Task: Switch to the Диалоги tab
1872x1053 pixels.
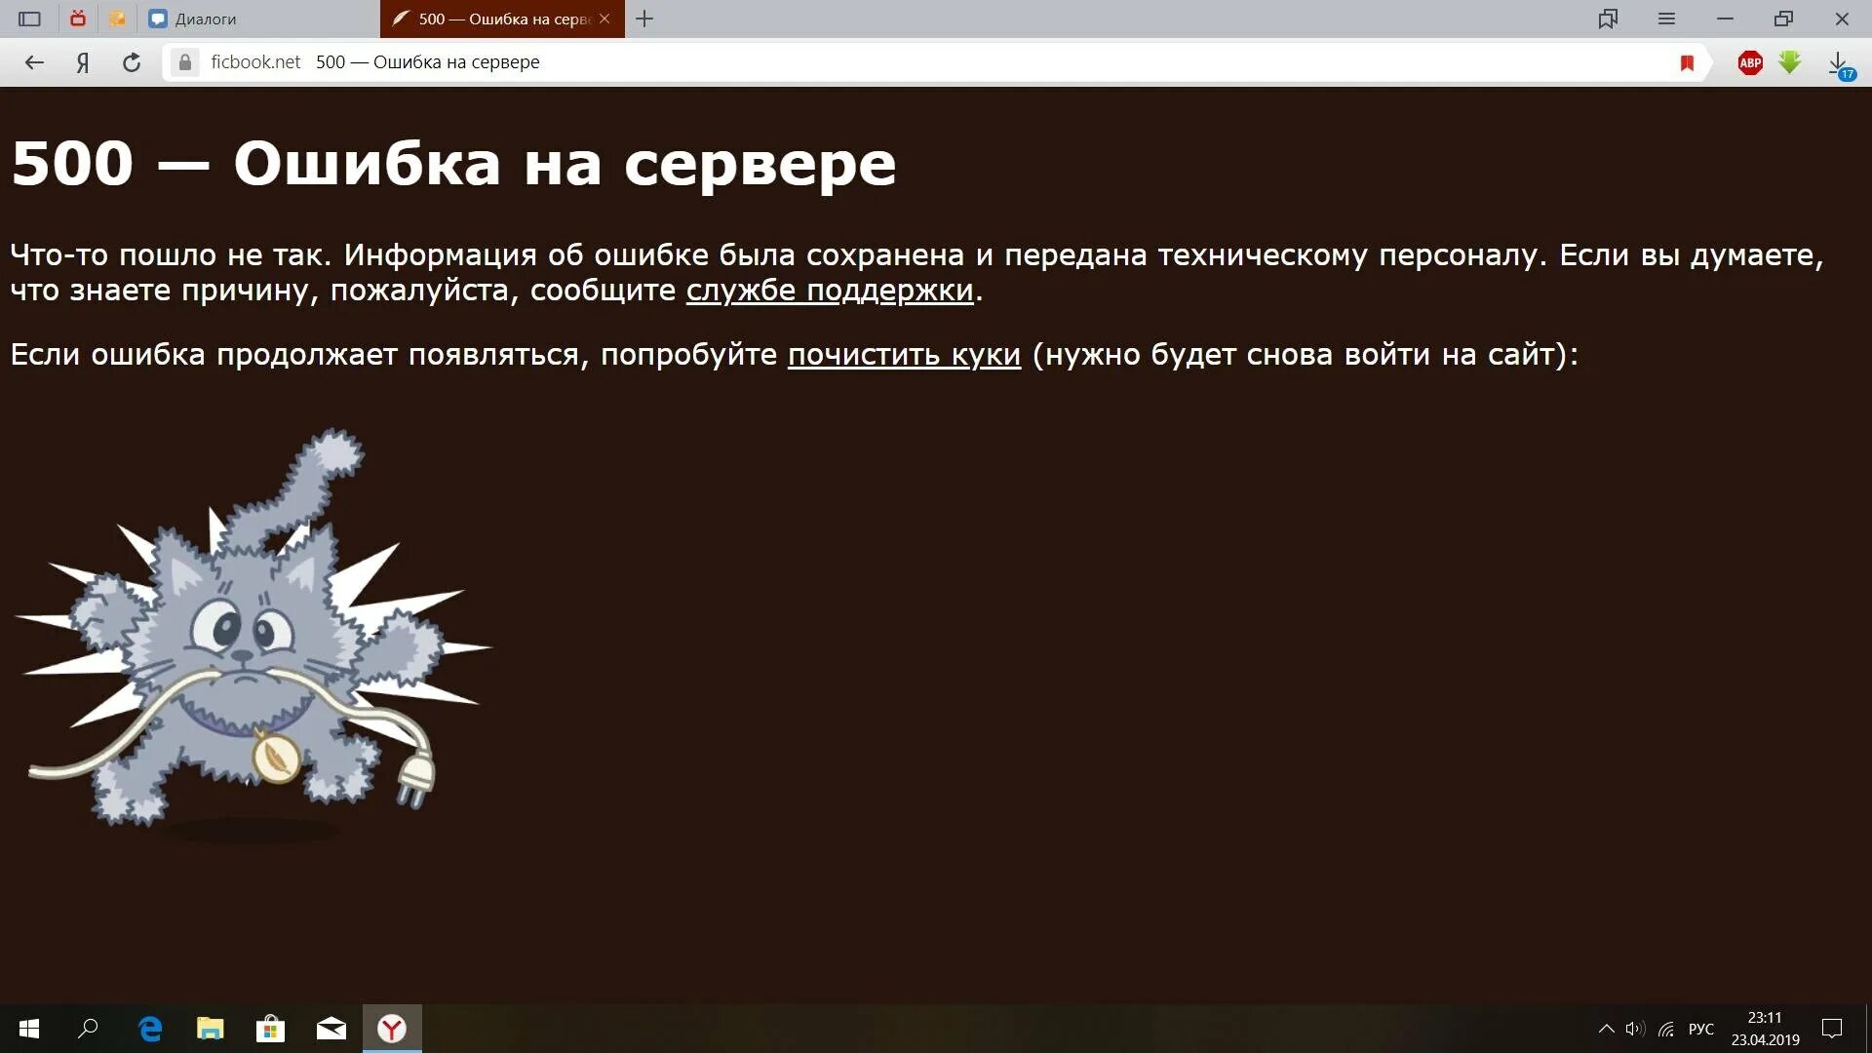Action: [x=205, y=19]
